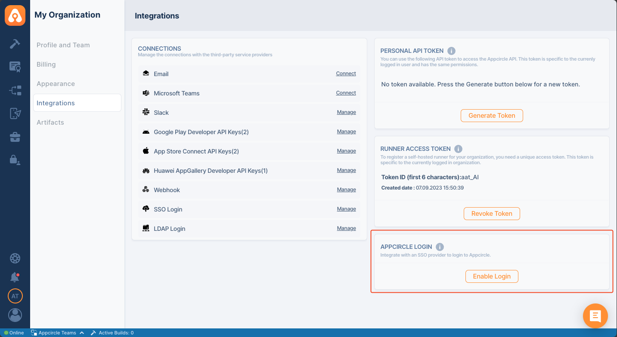Click the AT organization avatar
Image resolution: width=617 pixels, height=337 pixels.
[x=15, y=296]
